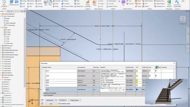190x107 pixels.
Task: Click the Nominal Value column header
Action: (131, 67)
